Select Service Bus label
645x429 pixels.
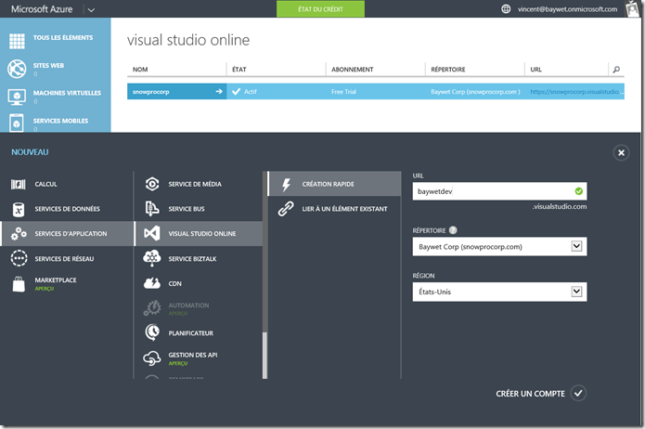click(x=187, y=209)
